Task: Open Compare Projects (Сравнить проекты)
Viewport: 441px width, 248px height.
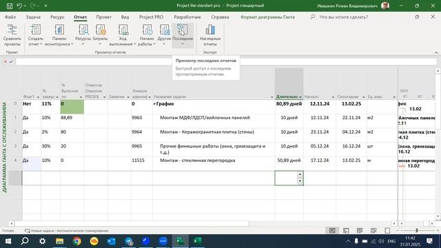Action: click(12, 35)
